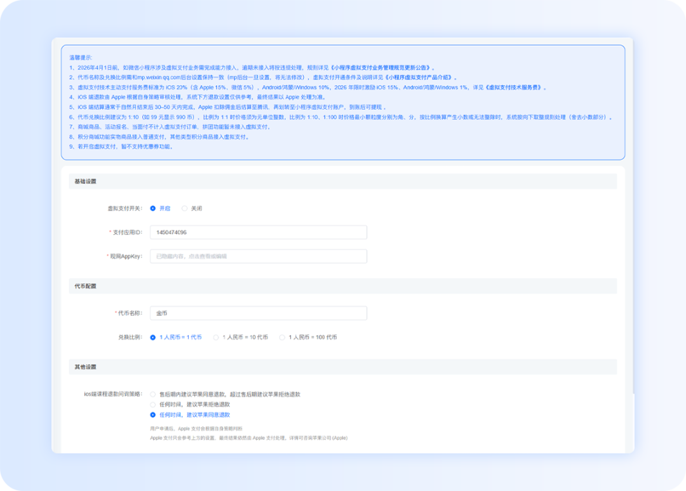Click the 温馨提示 notice heading
The height and width of the screenshot is (491, 686).
[x=81, y=57]
